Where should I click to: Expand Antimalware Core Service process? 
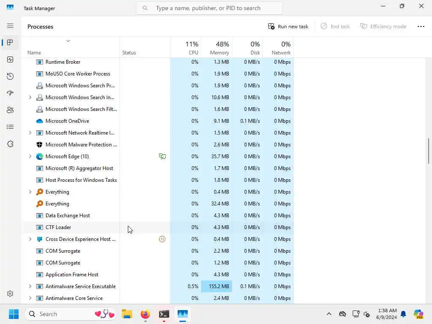[30, 298]
